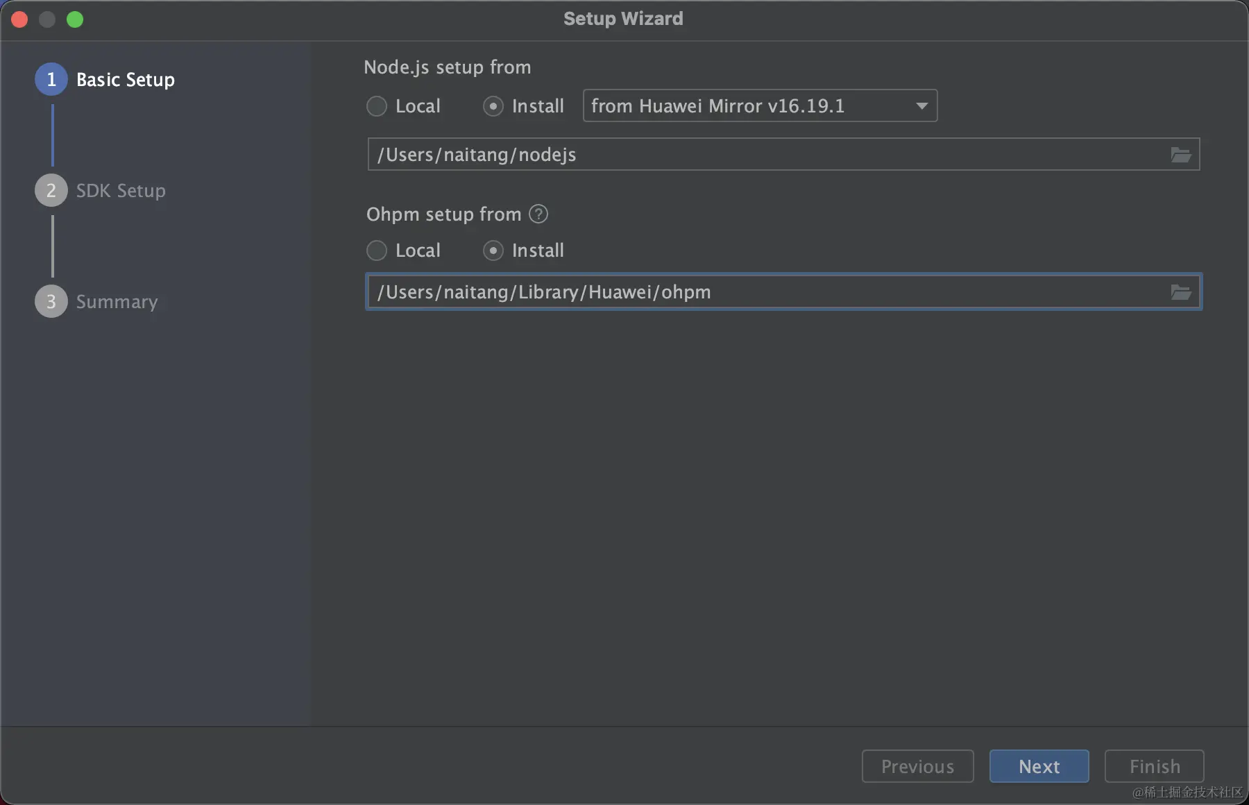Click the SDK Setup step
This screenshot has height=805, width=1249.
[101, 191]
